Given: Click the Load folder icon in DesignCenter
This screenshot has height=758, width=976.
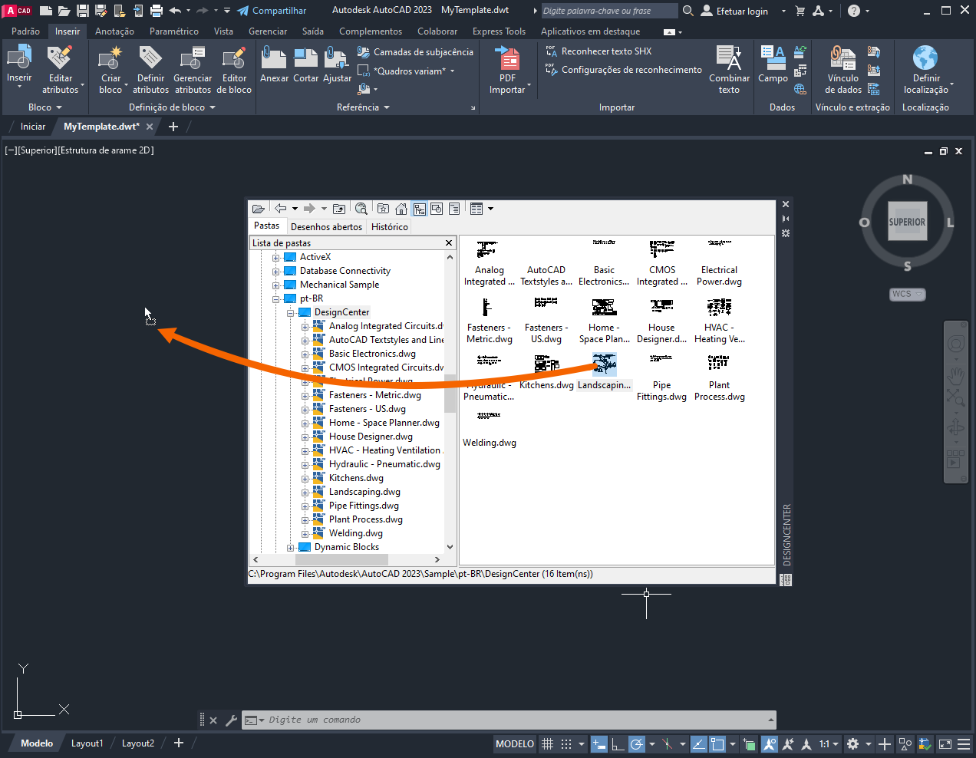Looking at the screenshot, I should pyautogui.click(x=259, y=209).
